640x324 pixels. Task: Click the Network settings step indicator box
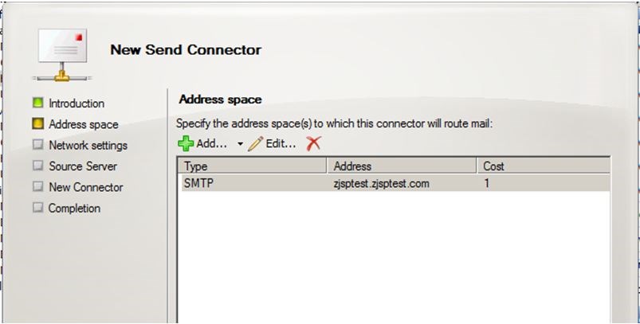(38, 145)
